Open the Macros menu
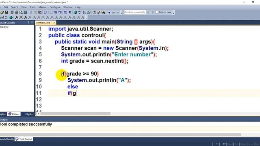260x146 pixels. point(42,7)
